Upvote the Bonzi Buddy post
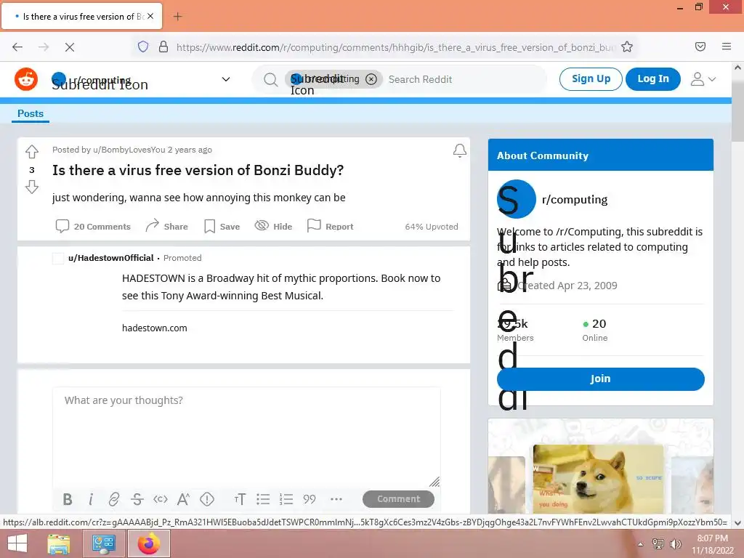The image size is (744, 558). (32, 151)
